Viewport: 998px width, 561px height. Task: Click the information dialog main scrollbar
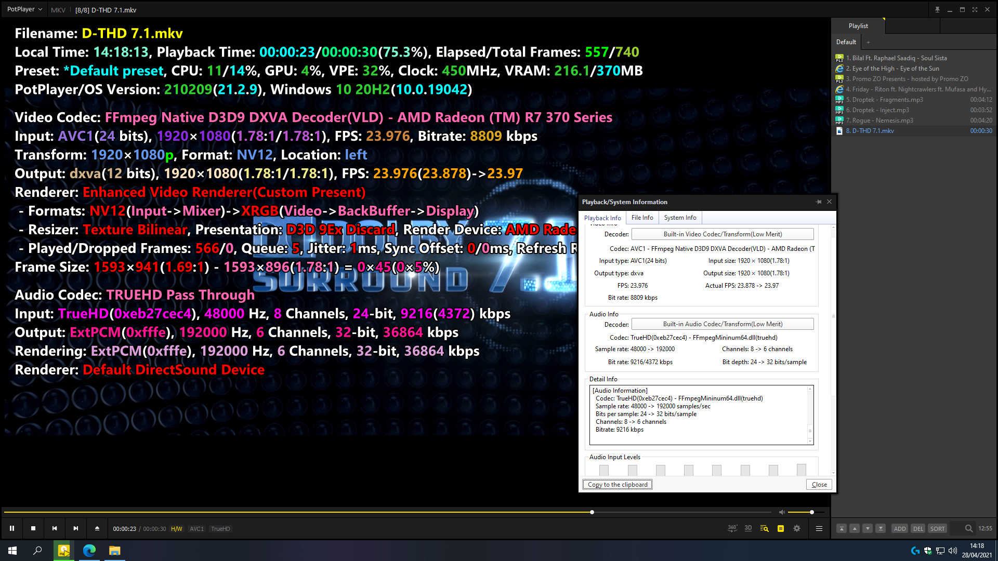[833, 350]
